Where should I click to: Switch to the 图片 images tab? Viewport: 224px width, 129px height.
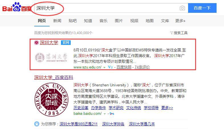(119, 21)
